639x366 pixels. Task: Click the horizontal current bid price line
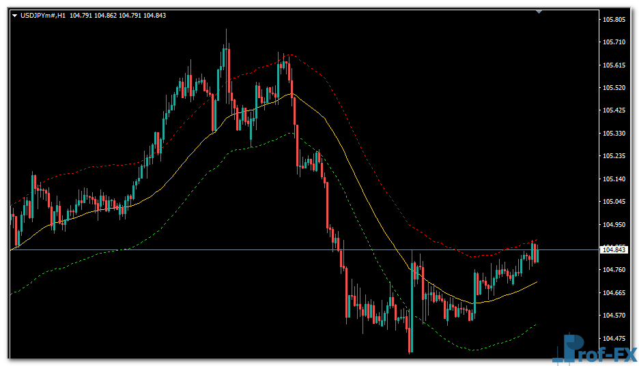[x=205, y=250]
